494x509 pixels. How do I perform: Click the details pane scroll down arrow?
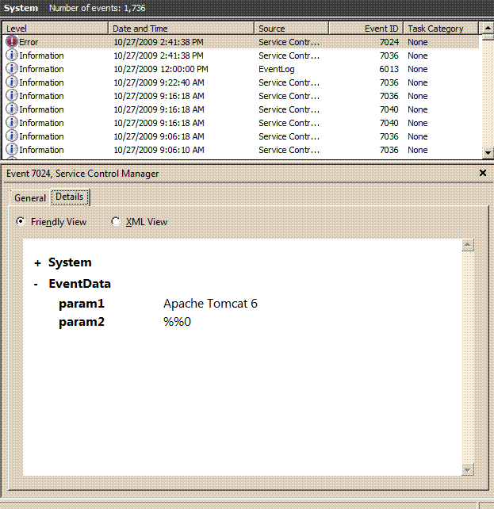click(x=468, y=469)
